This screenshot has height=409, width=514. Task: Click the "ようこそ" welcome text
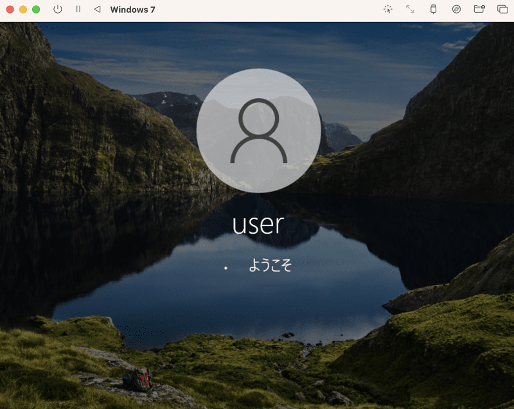270,265
